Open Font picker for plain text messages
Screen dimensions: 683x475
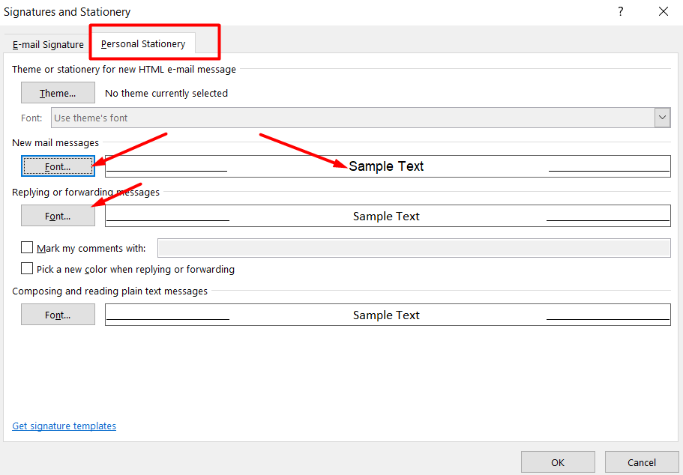[x=58, y=314]
